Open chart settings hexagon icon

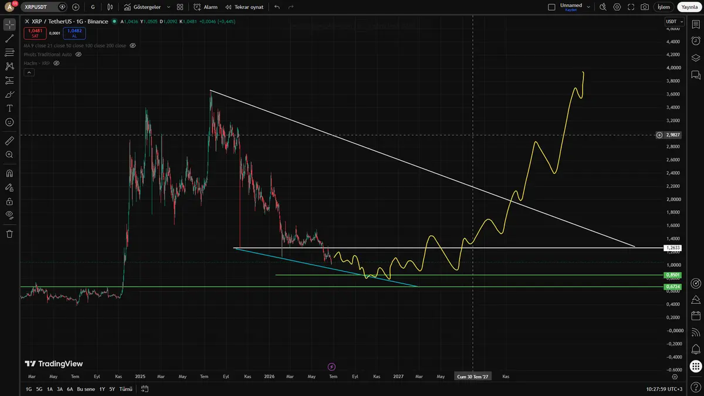click(x=617, y=7)
